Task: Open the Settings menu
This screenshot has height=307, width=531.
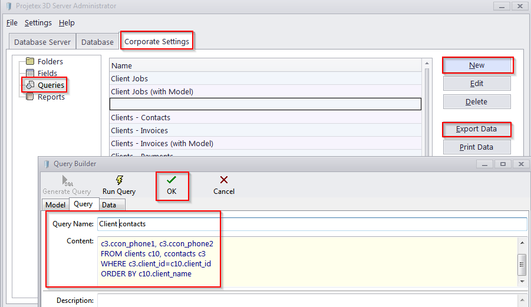Action: pyautogui.click(x=38, y=22)
